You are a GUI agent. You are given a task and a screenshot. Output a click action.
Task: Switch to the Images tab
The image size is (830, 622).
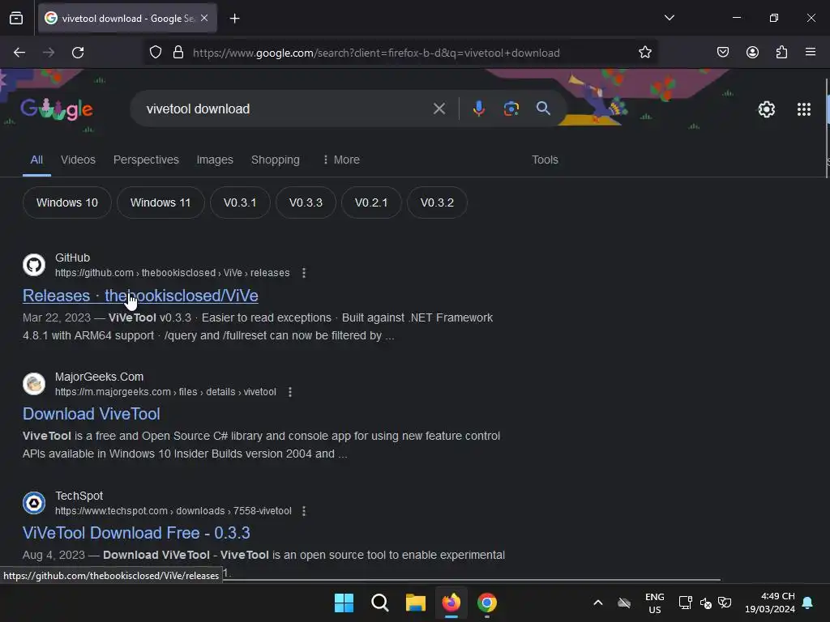[x=215, y=160]
